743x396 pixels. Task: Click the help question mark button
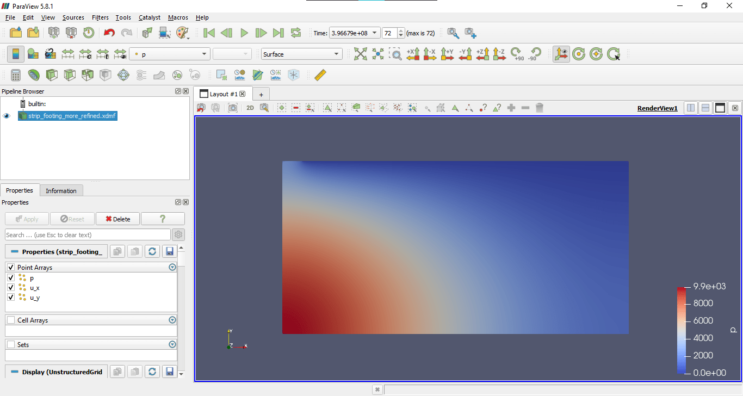(x=163, y=219)
